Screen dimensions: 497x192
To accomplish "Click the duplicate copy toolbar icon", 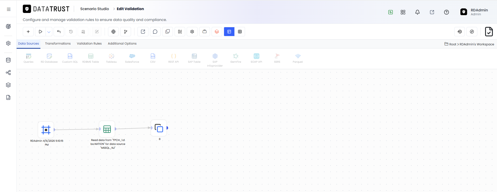I will click(x=168, y=32).
